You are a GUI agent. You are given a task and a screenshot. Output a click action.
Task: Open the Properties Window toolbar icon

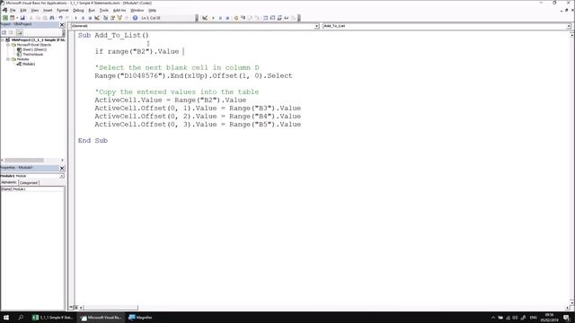pos(112,18)
